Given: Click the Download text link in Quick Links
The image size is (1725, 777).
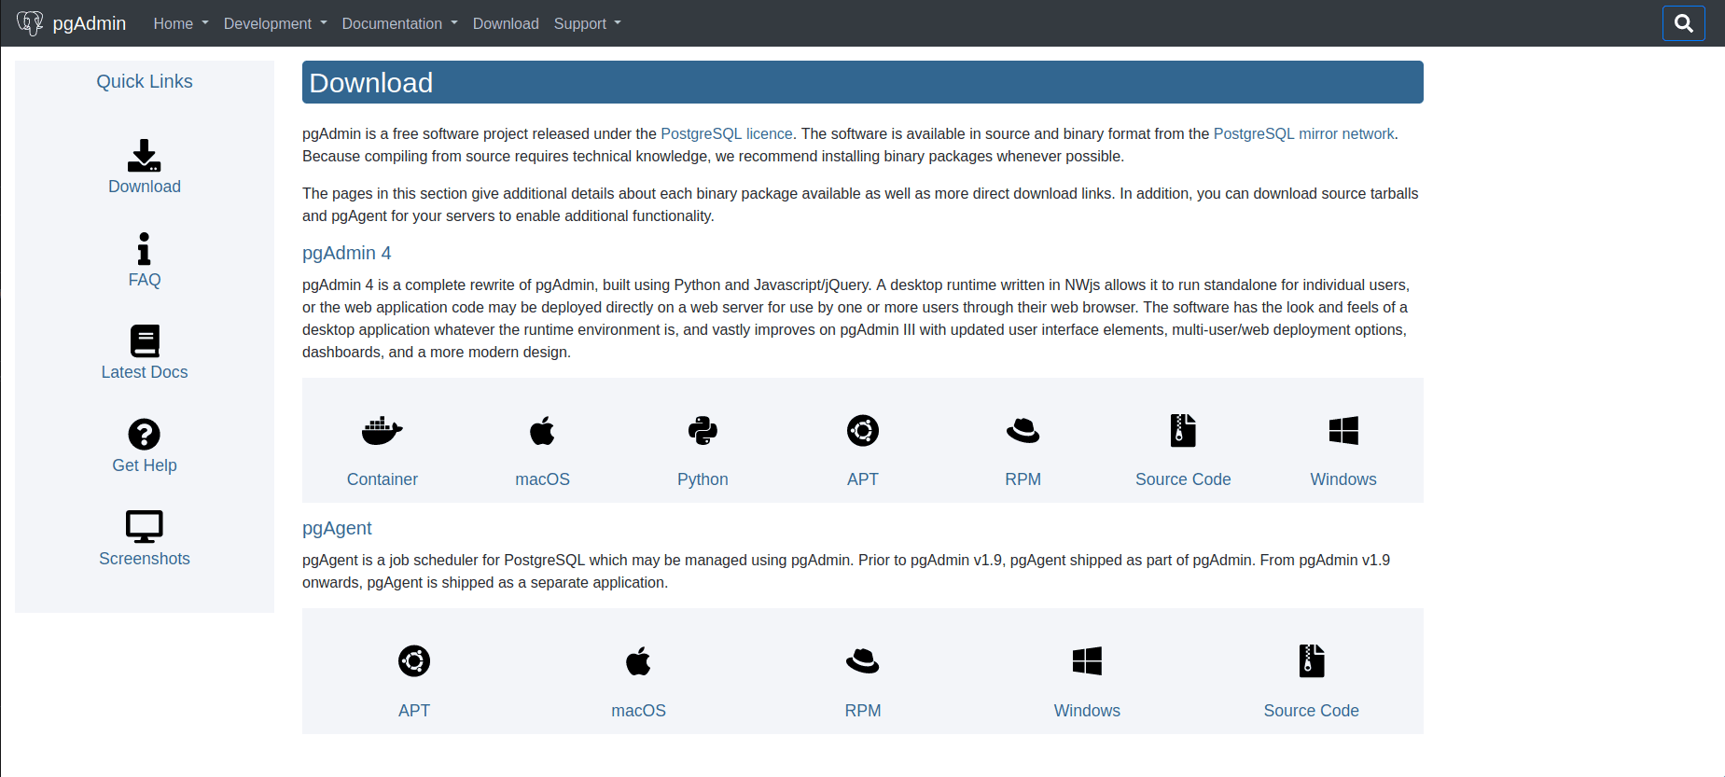Looking at the screenshot, I should [145, 187].
